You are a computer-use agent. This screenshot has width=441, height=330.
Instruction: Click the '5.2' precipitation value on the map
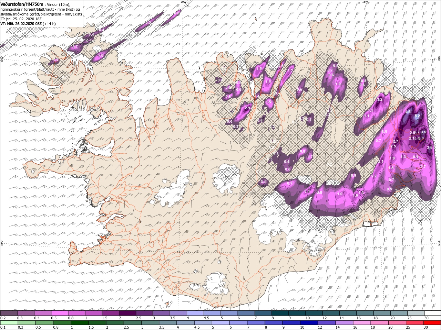tap(417, 116)
